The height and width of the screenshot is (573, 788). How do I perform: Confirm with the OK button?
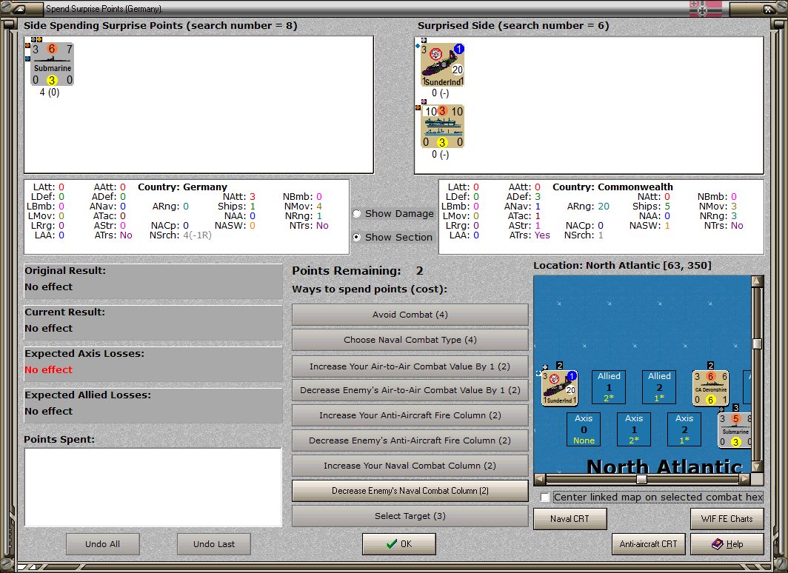click(x=399, y=544)
